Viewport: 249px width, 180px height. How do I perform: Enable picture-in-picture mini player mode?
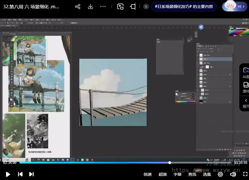click(120, 7)
